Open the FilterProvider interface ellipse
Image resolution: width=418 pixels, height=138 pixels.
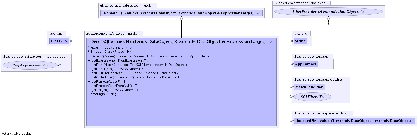328,12
